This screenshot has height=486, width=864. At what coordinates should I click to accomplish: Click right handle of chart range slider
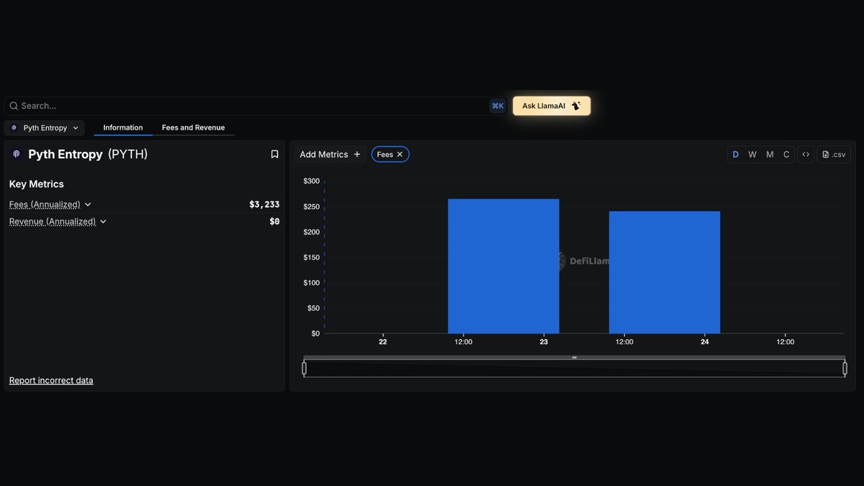[x=845, y=369]
